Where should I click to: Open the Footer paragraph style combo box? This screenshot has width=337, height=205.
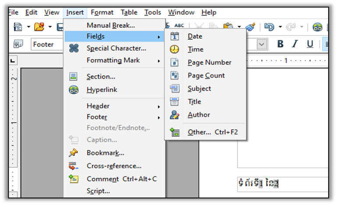[44, 44]
